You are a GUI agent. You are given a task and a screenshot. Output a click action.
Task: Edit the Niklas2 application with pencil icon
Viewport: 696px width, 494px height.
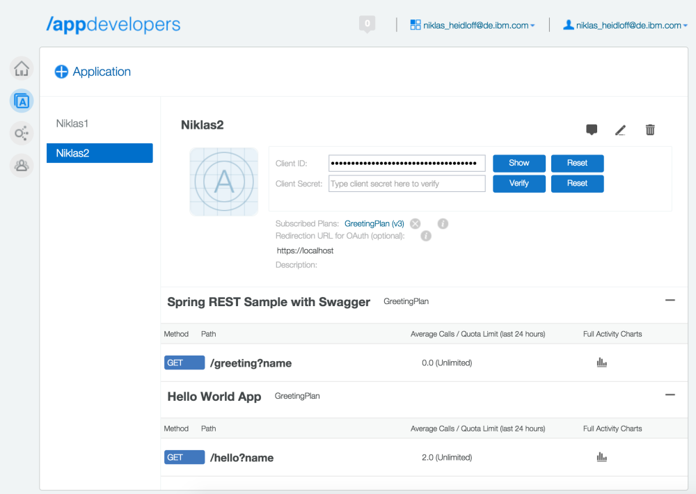[620, 129]
